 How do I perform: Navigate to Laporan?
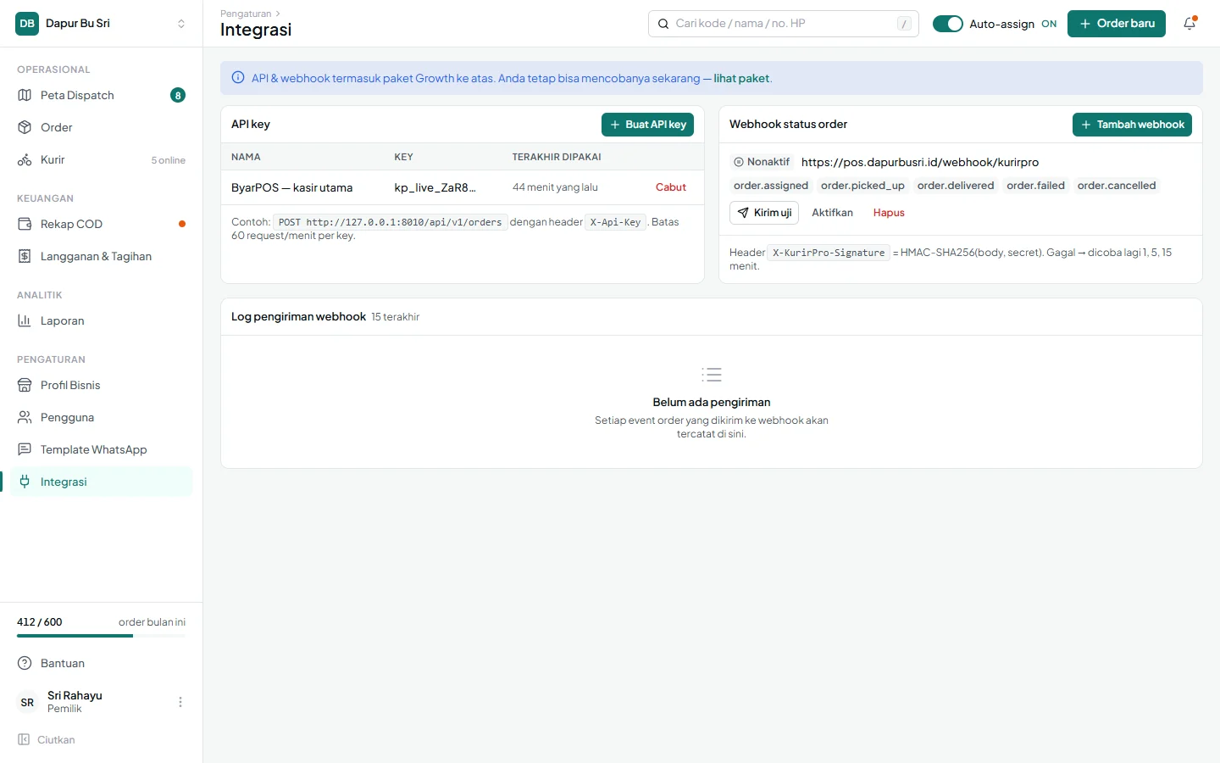tap(102, 320)
